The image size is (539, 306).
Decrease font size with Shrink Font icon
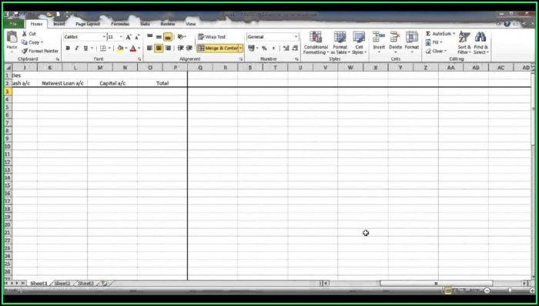pos(137,37)
